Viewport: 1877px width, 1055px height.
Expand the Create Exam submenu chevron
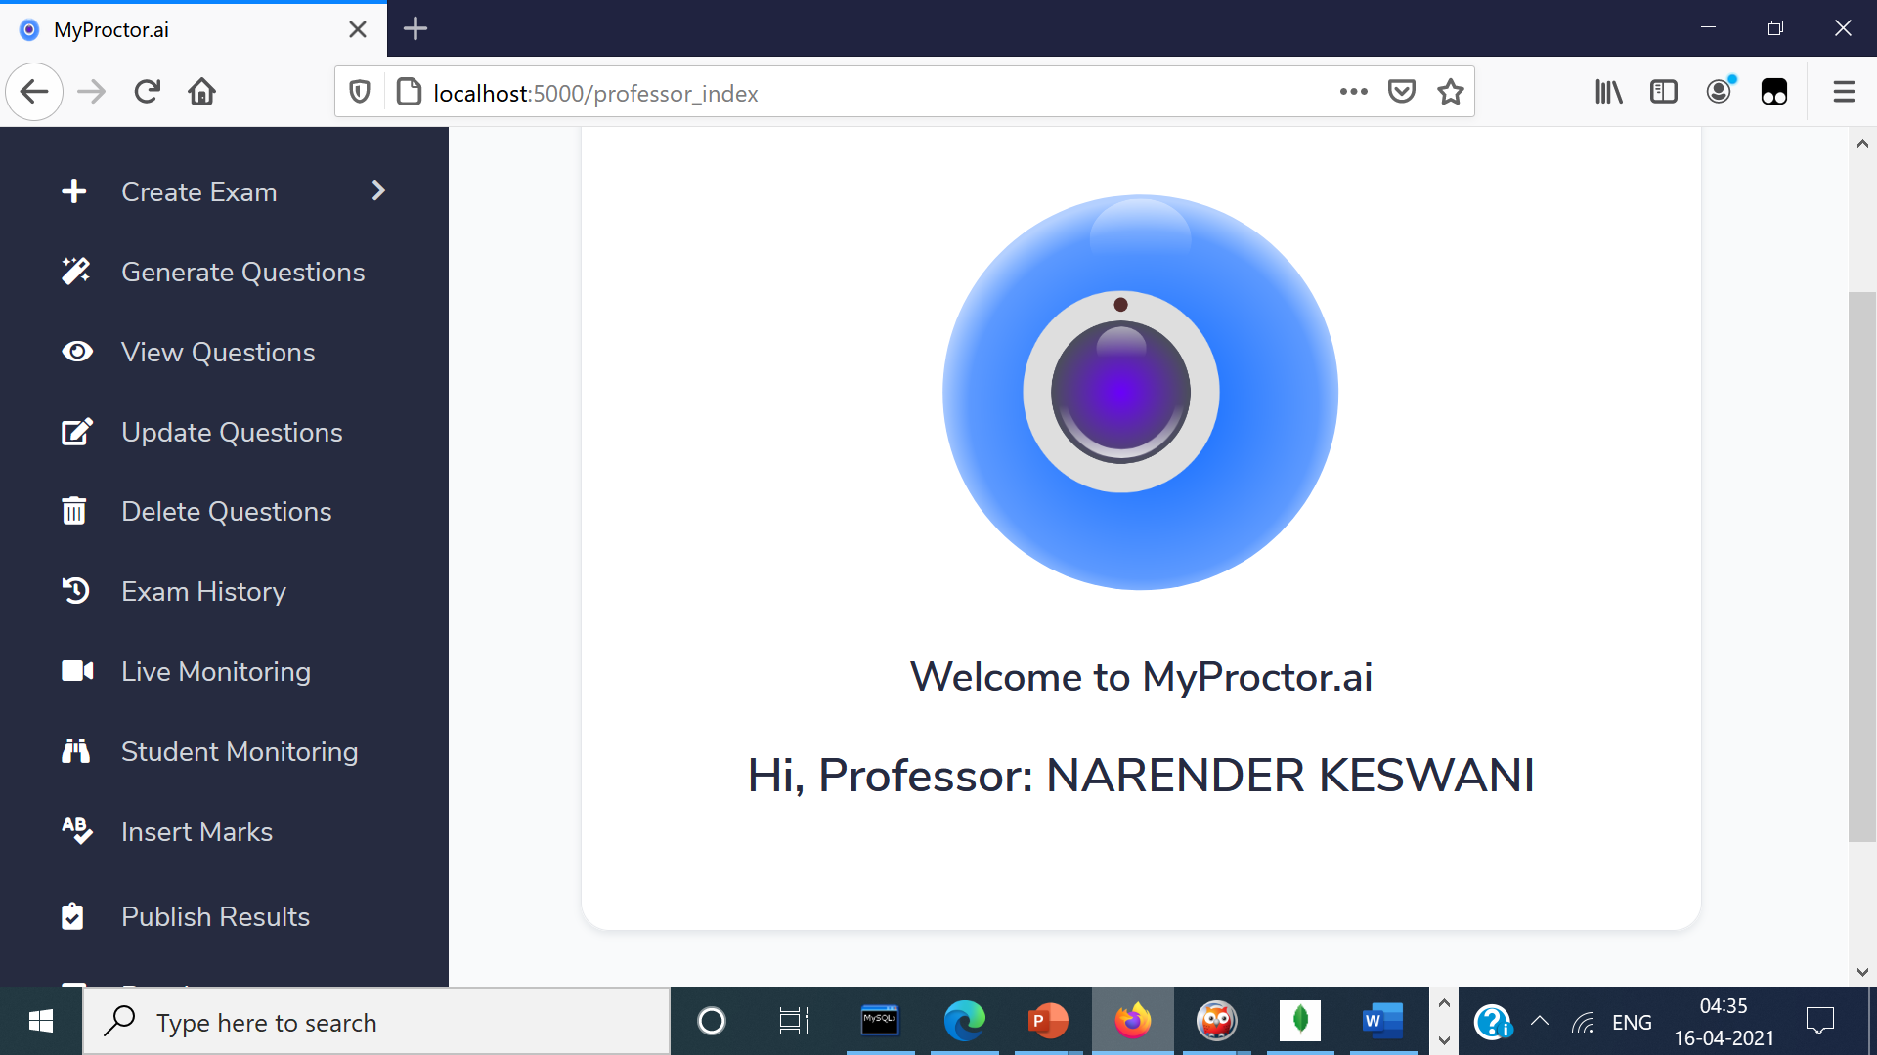(379, 190)
